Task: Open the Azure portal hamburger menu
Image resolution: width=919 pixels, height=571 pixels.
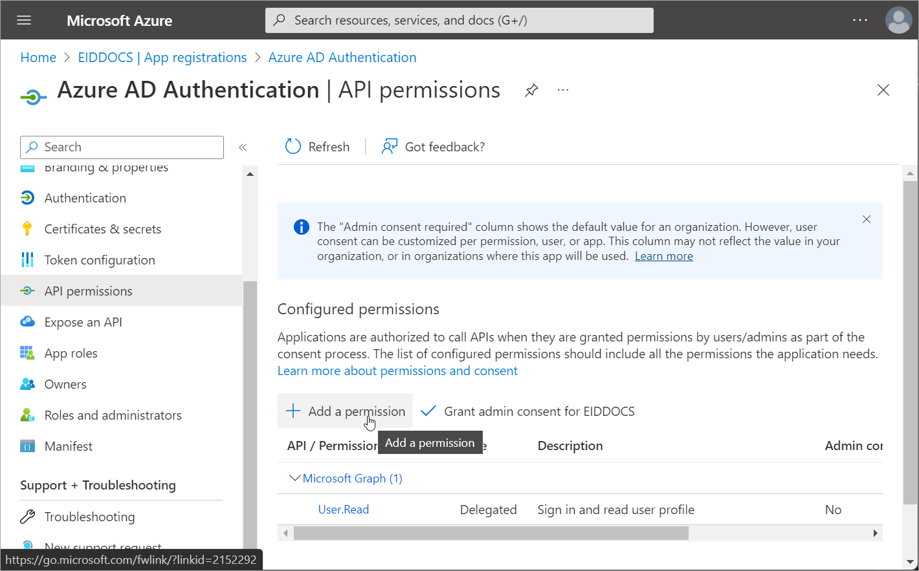Action: (23, 19)
